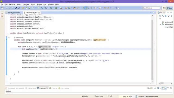Run the project with green play icon

coord(56,8)
